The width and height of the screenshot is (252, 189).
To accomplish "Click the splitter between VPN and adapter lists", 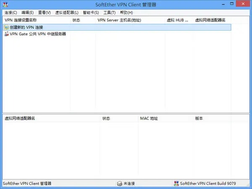I will click(x=126, y=113).
